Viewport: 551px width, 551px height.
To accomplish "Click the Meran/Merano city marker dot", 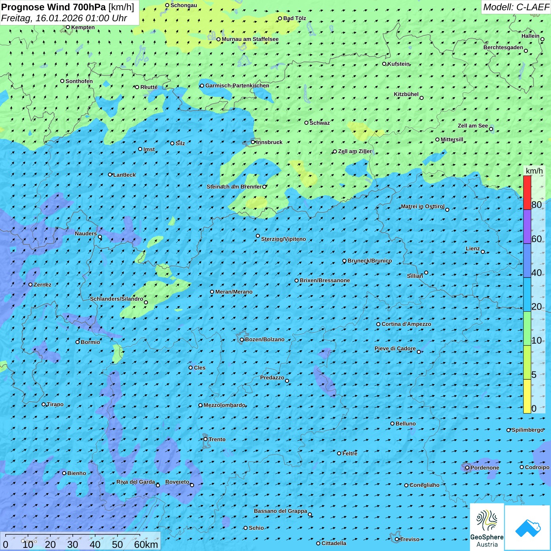I will pos(212,292).
